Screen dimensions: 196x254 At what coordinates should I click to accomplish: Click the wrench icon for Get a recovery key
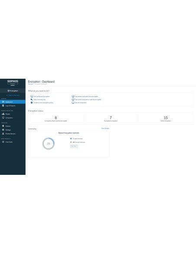(32, 100)
